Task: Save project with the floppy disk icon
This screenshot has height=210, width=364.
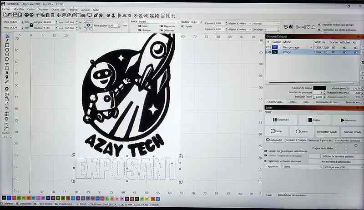Action: (15, 15)
